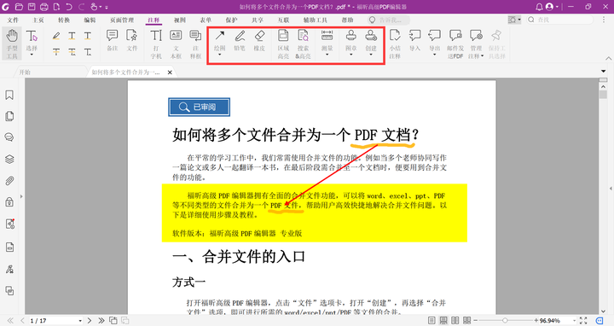Switch to the Home (主页) ribbon tab

click(x=38, y=20)
